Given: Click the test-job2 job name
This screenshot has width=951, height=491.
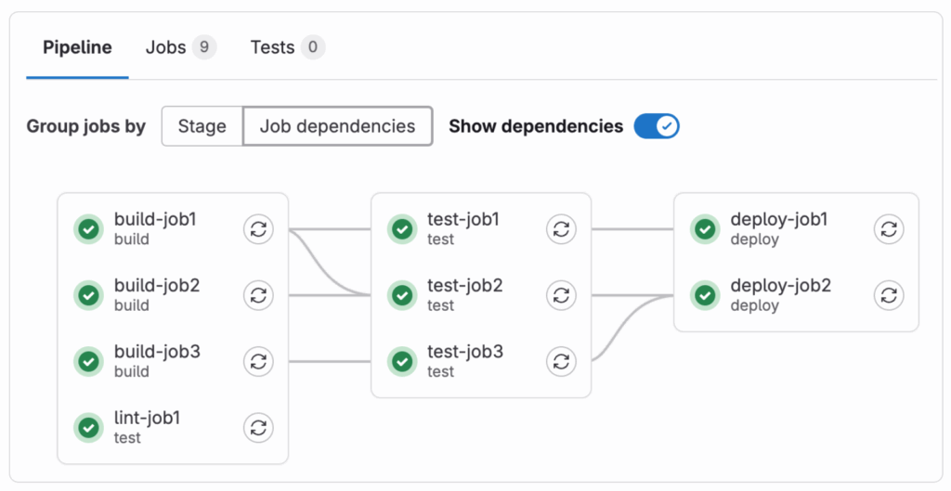Looking at the screenshot, I should coord(464,286).
